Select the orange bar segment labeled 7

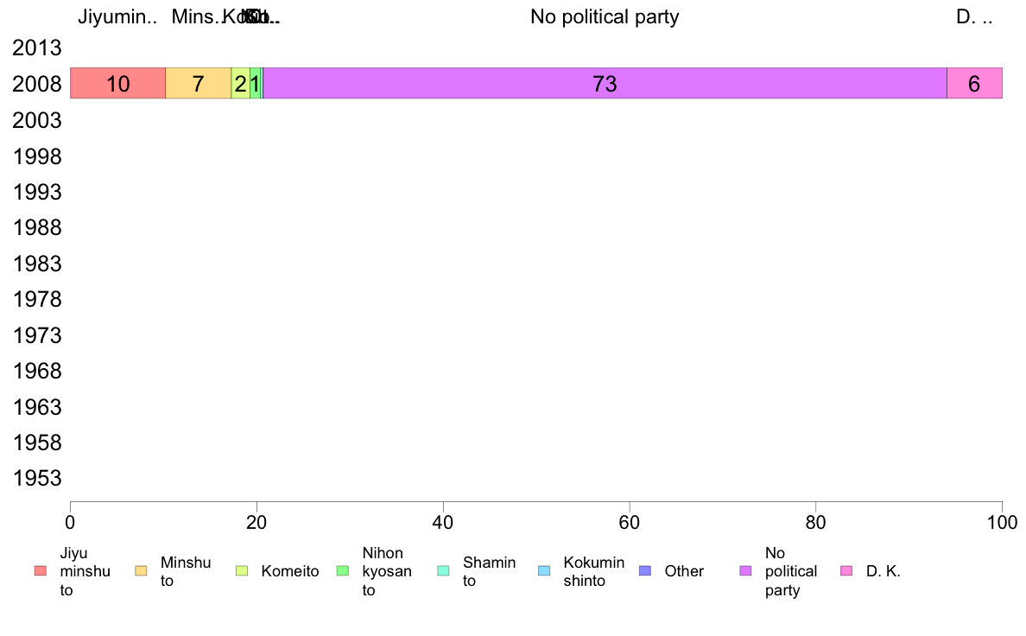[199, 83]
